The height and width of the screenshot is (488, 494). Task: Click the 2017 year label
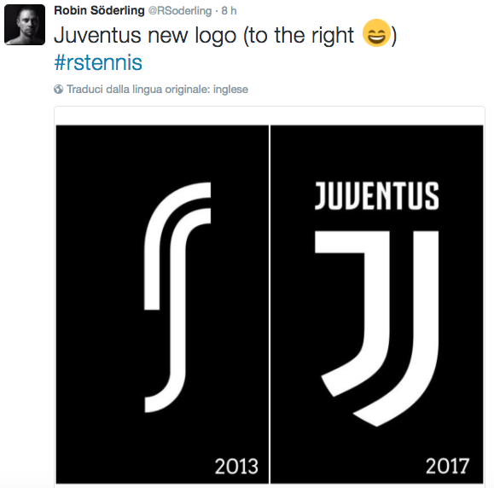[x=448, y=467]
